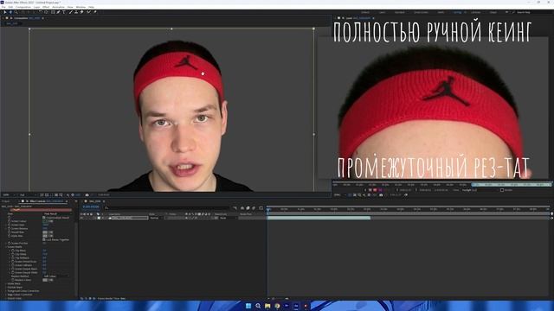554x311 pixels.
Task: Click snapshot camera icon in composition viewer
Action: coord(87,195)
